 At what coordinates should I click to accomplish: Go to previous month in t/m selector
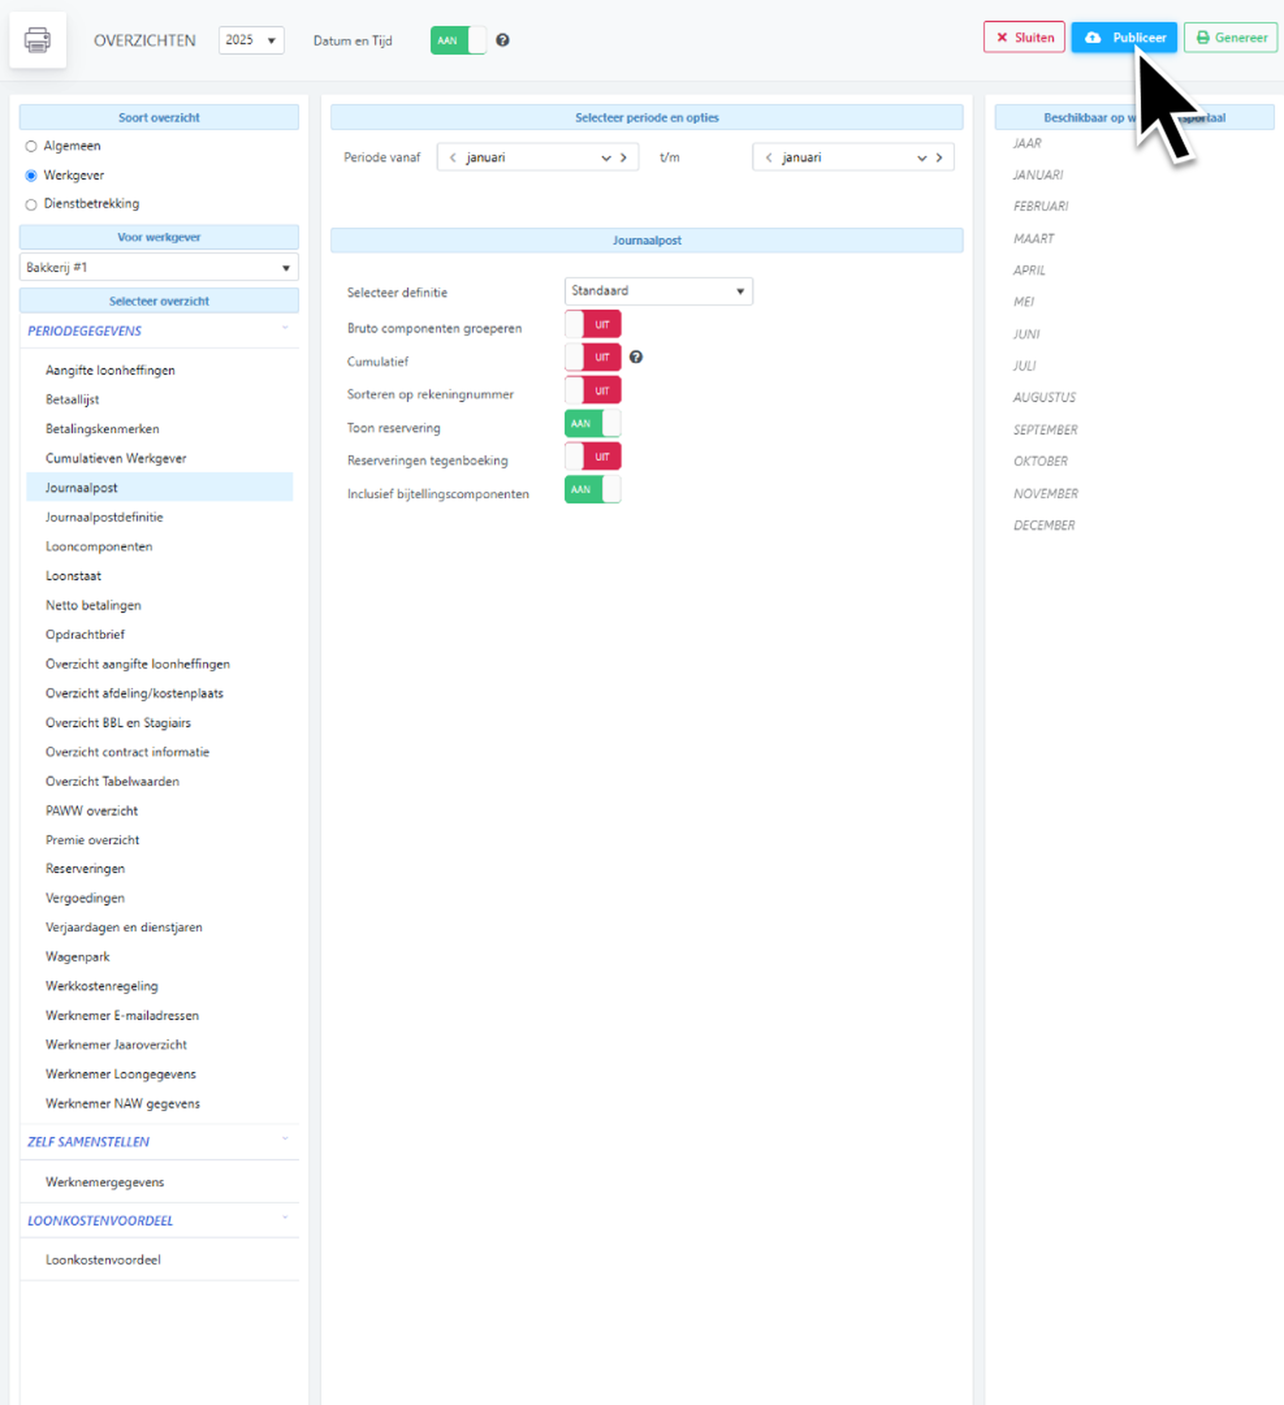769,157
